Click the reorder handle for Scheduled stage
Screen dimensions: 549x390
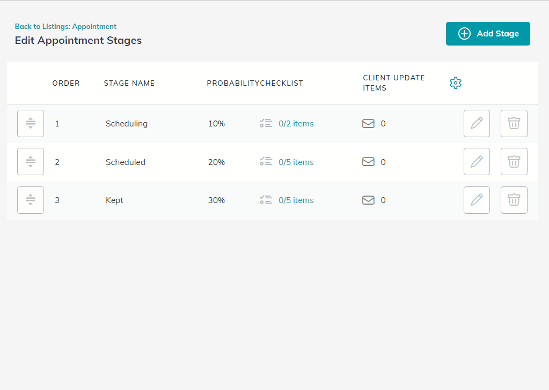tap(31, 161)
